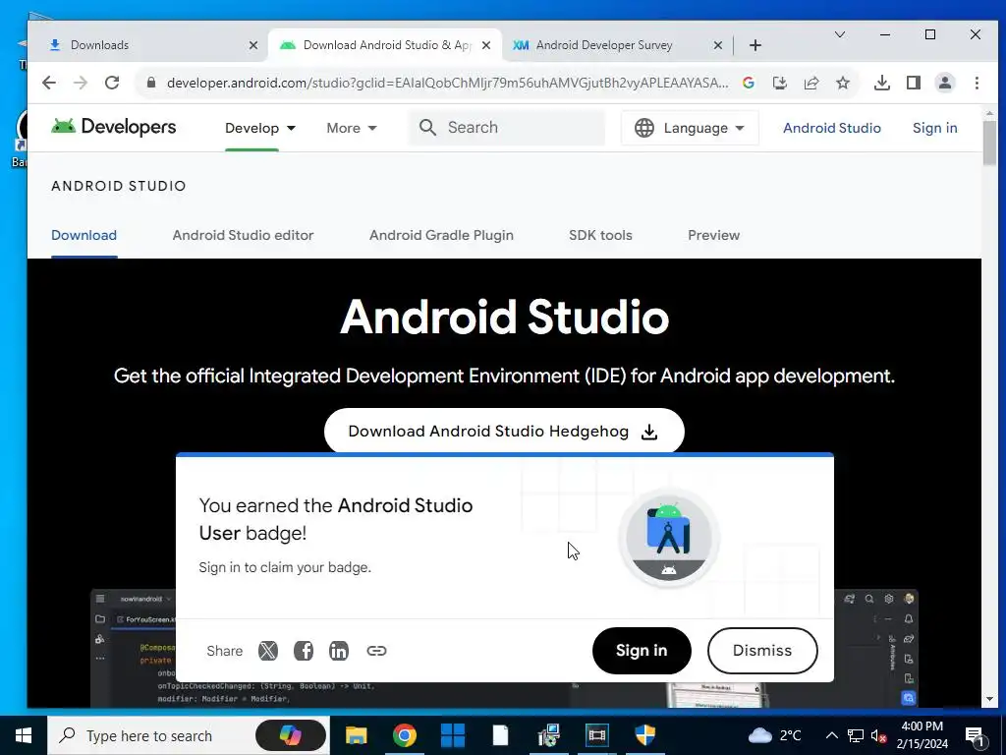Click the Android Studio User badge image

(668, 538)
